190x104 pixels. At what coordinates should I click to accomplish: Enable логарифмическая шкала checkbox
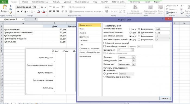click(104, 46)
